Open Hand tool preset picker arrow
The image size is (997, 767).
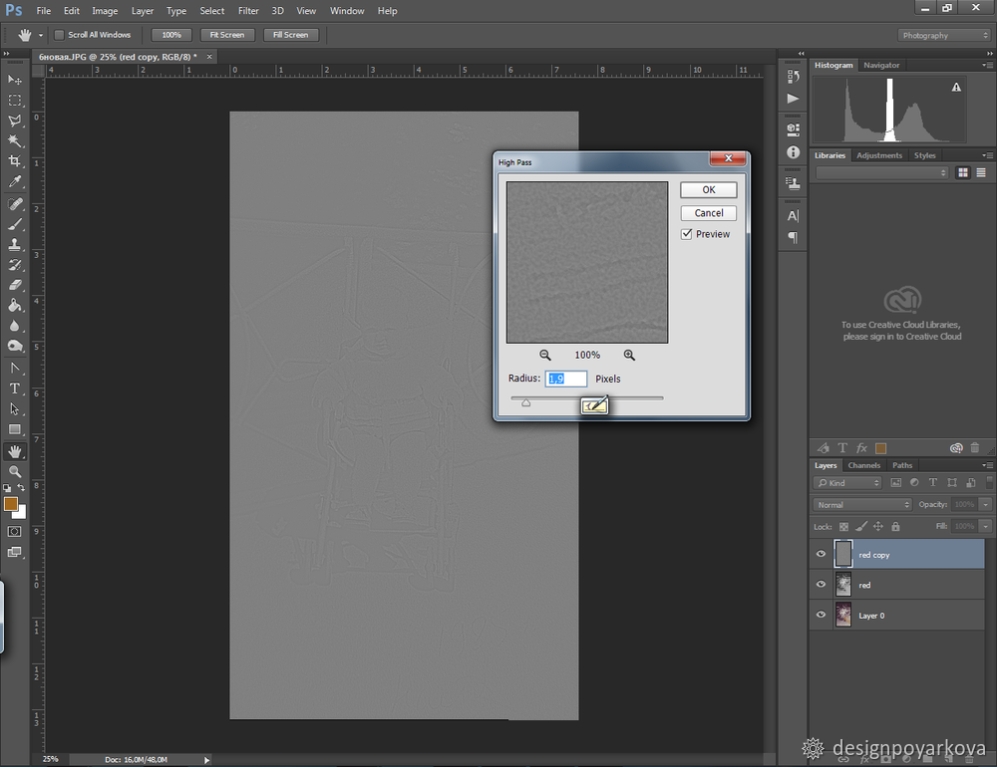tap(41, 35)
